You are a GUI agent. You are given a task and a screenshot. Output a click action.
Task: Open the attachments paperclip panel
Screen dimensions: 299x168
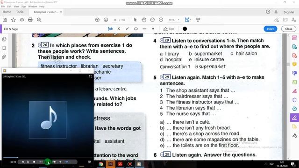4,57
